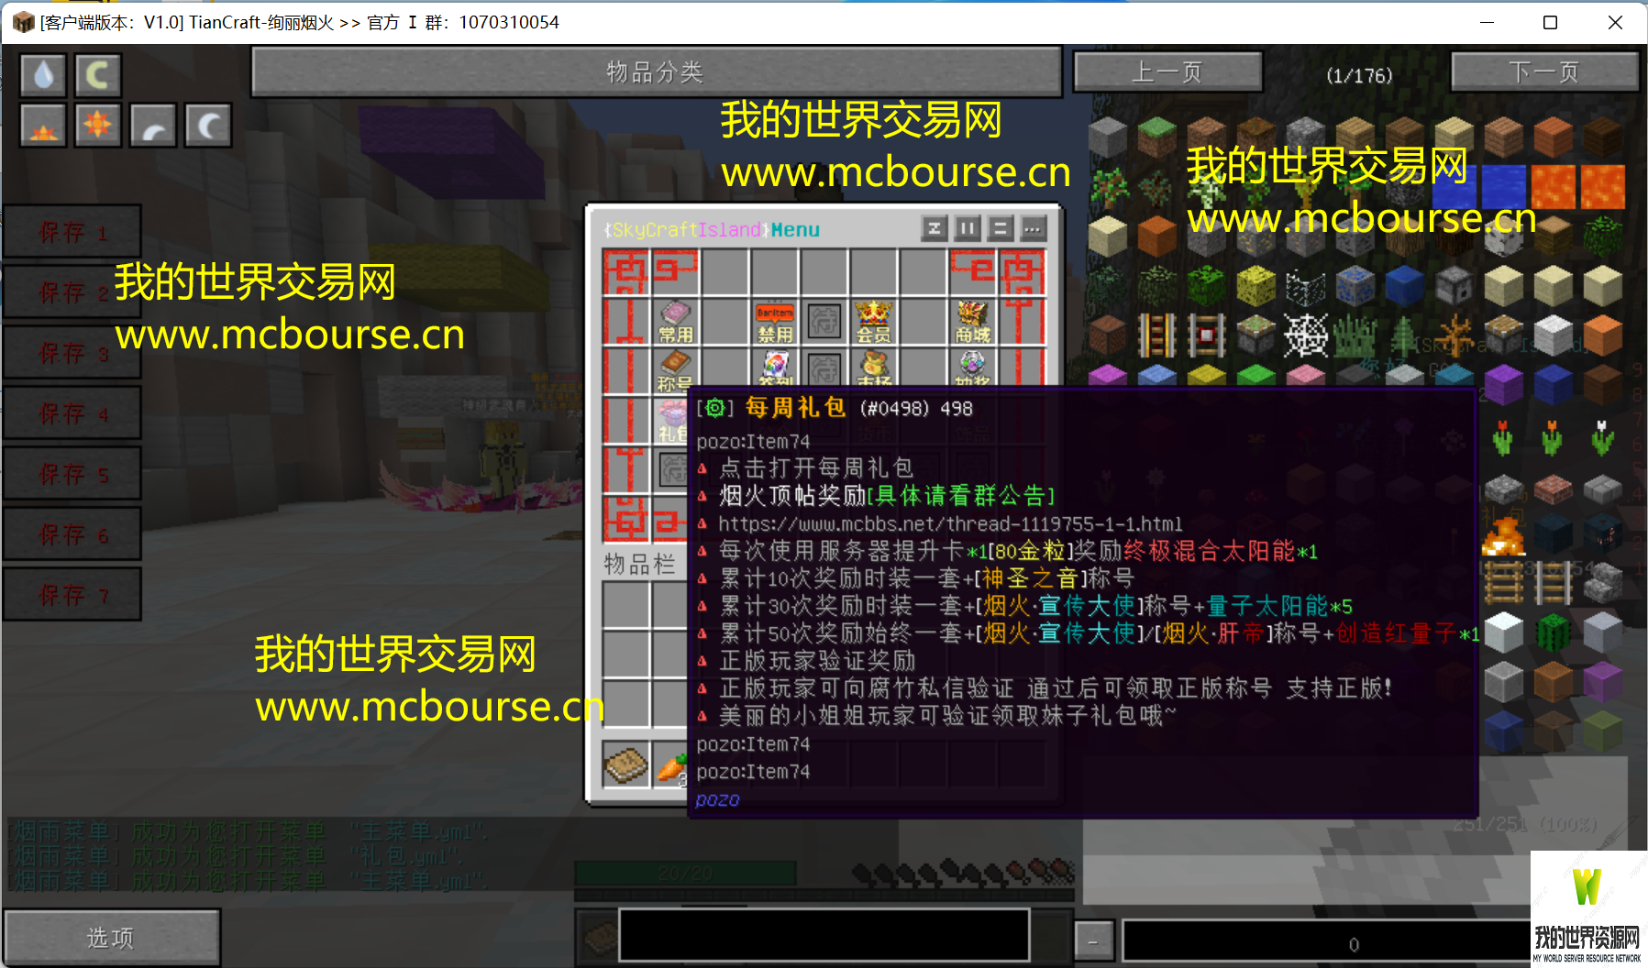
Task: Pick the fire item in item panel
Action: [1504, 535]
